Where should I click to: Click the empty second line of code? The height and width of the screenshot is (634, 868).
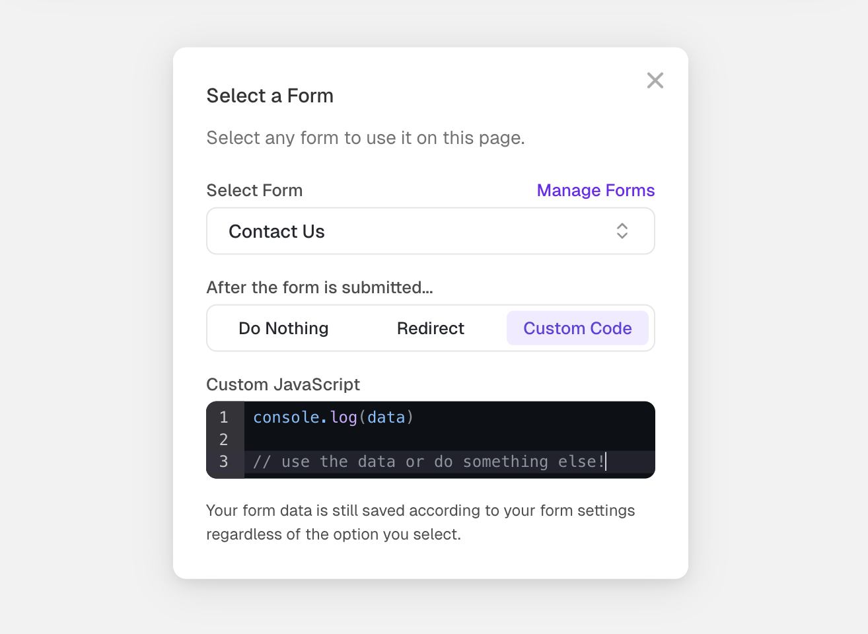[449, 440]
